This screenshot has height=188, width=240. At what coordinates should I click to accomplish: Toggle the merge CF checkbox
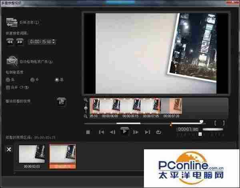pos(8,88)
